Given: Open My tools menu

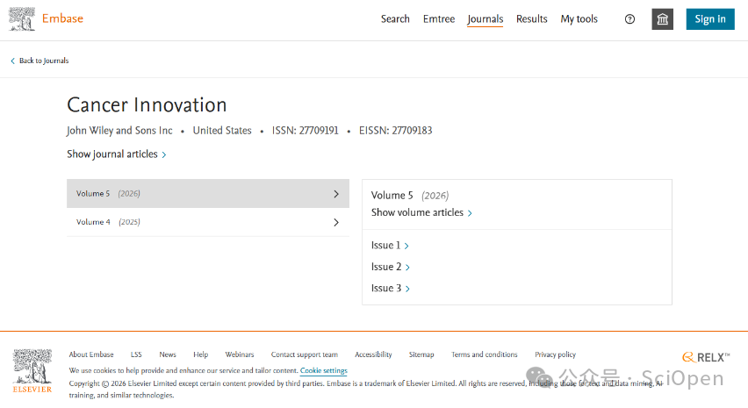Looking at the screenshot, I should point(579,19).
